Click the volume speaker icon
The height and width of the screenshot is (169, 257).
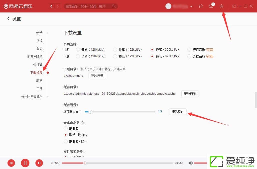tap(191, 163)
